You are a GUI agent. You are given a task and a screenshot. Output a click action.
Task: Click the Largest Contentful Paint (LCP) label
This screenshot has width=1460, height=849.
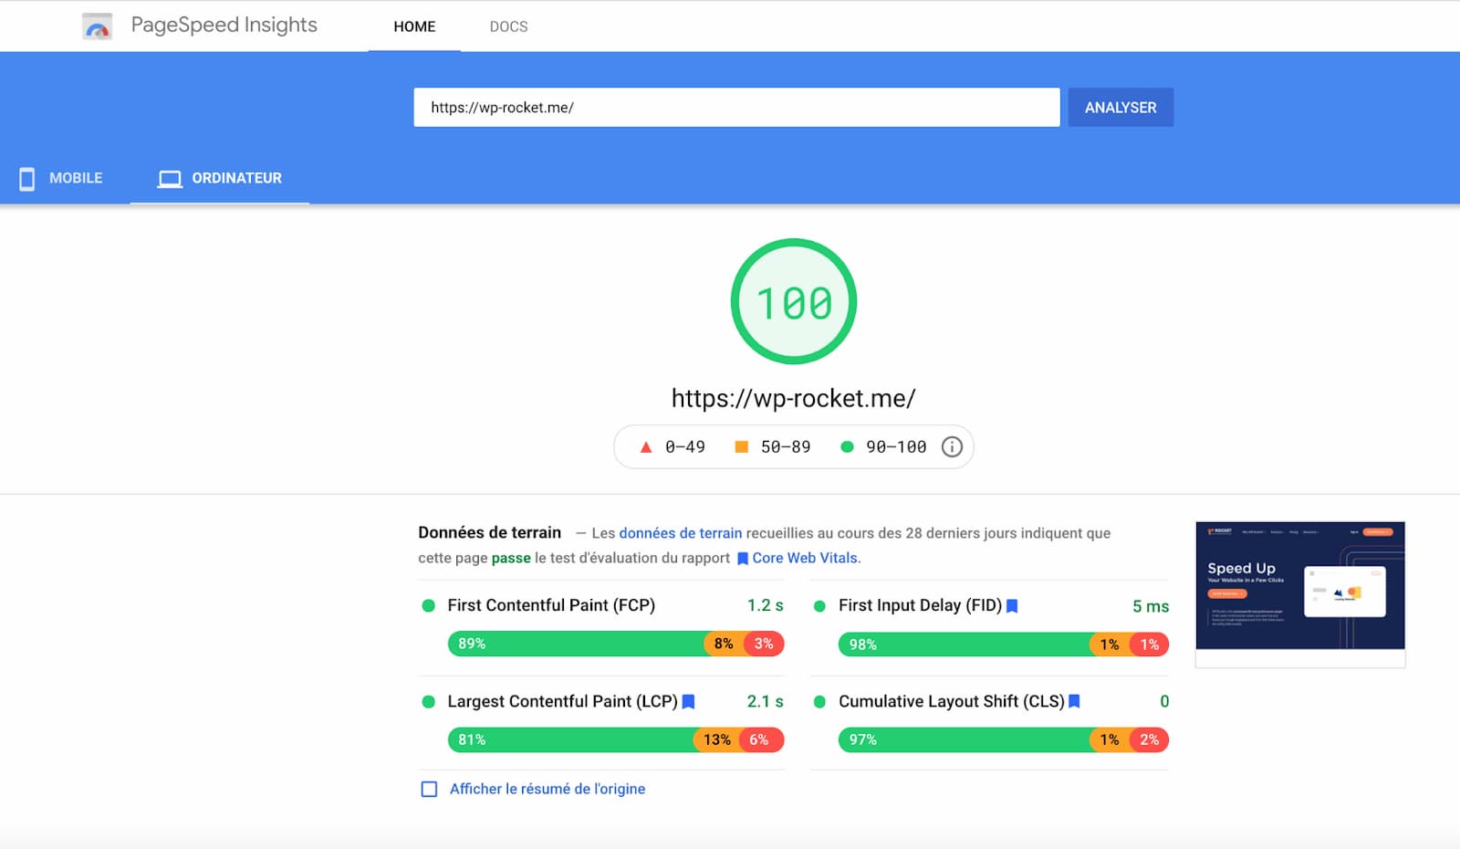562,701
